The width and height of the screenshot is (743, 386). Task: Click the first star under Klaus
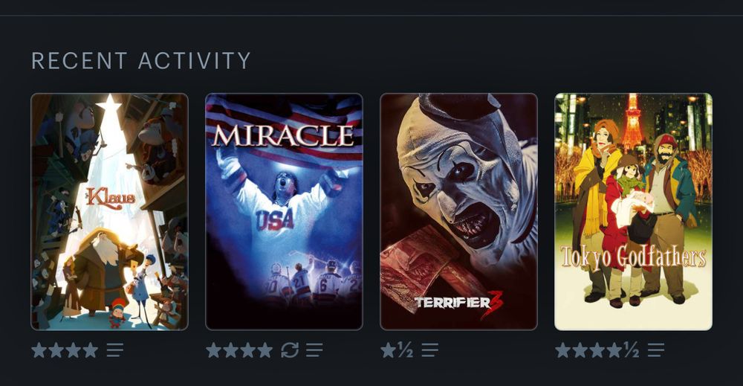point(39,350)
